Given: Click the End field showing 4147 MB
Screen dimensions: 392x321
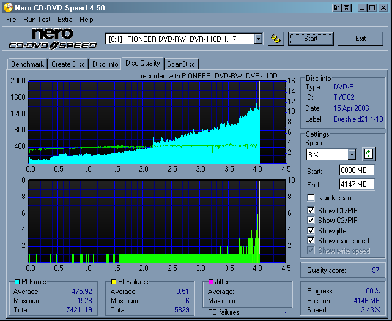Looking at the screenshot, I should click(357, 184).
